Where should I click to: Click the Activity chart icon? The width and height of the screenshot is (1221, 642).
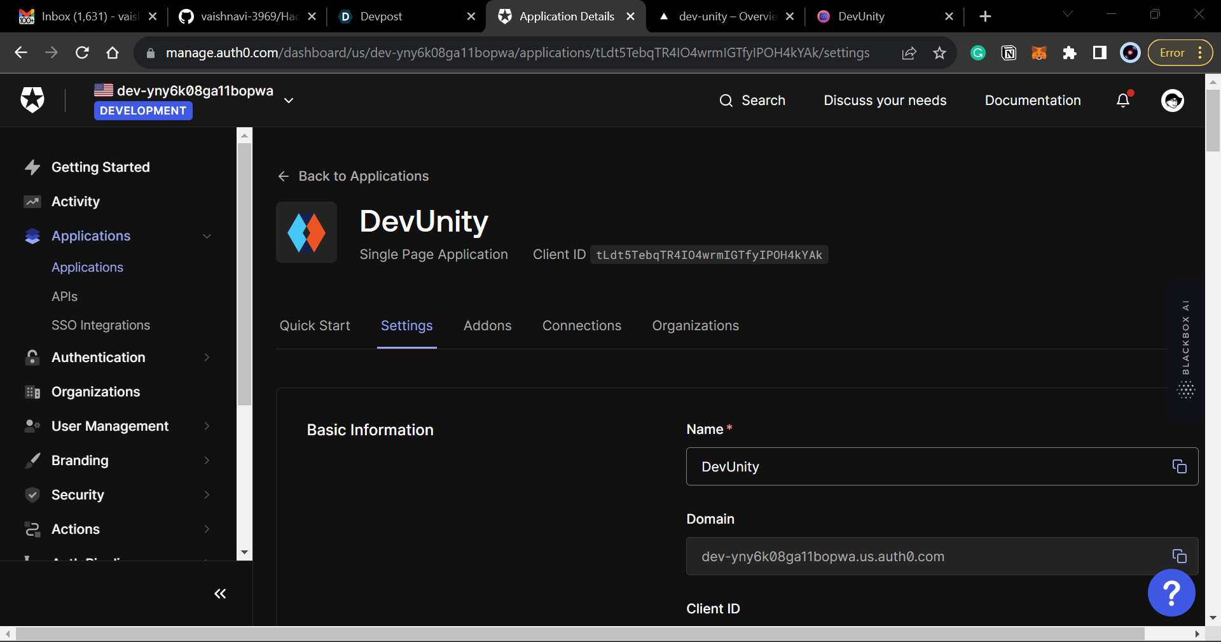(32, 202)
